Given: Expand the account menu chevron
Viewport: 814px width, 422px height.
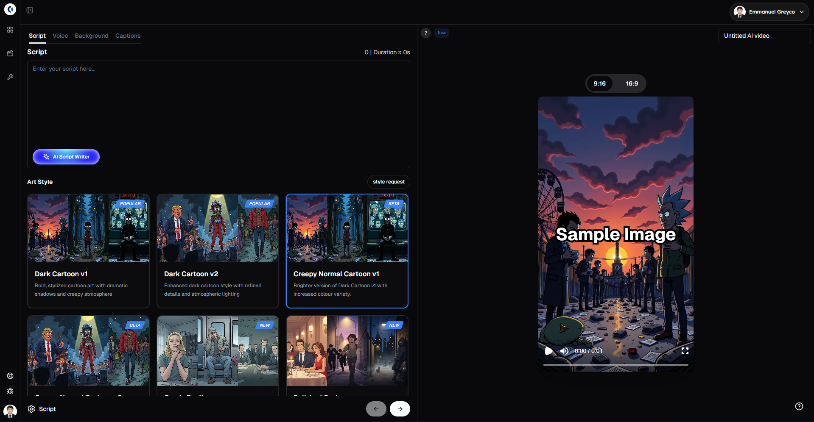Looking at the screenshot, I should [x=802, y=12].
